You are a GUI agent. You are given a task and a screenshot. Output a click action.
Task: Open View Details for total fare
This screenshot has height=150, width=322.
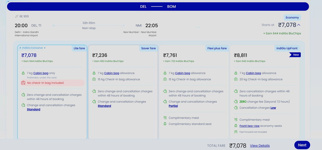click(x=260, y=146)
